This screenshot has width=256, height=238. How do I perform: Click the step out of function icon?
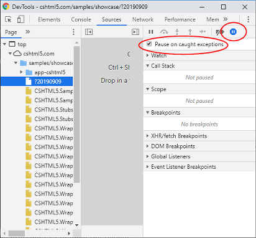pos(190,32)
